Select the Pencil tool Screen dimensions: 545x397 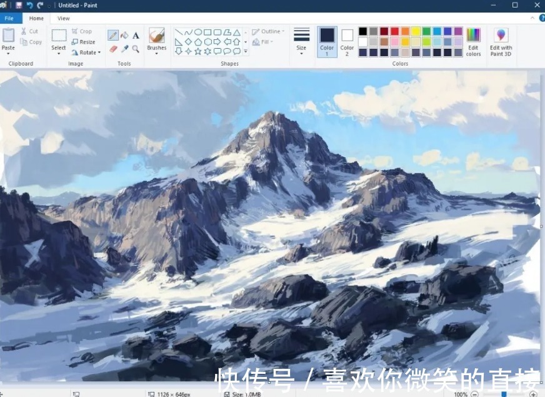(113, 34)
